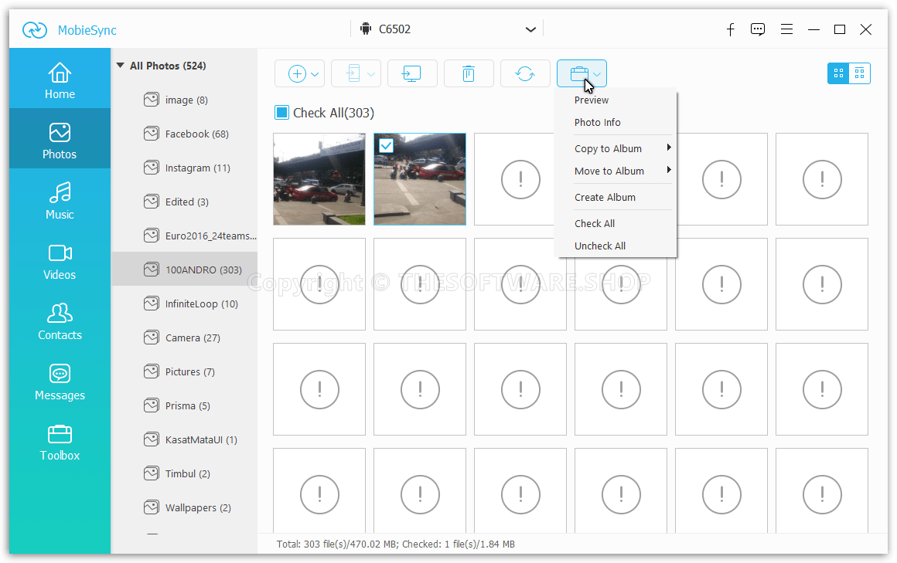Open the Music section
Viewport: 897px width, 563px height.
click(60, 199)
